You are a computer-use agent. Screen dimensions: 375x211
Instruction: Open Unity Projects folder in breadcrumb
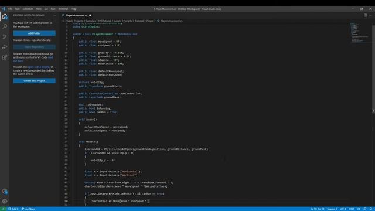coord(75,21)
